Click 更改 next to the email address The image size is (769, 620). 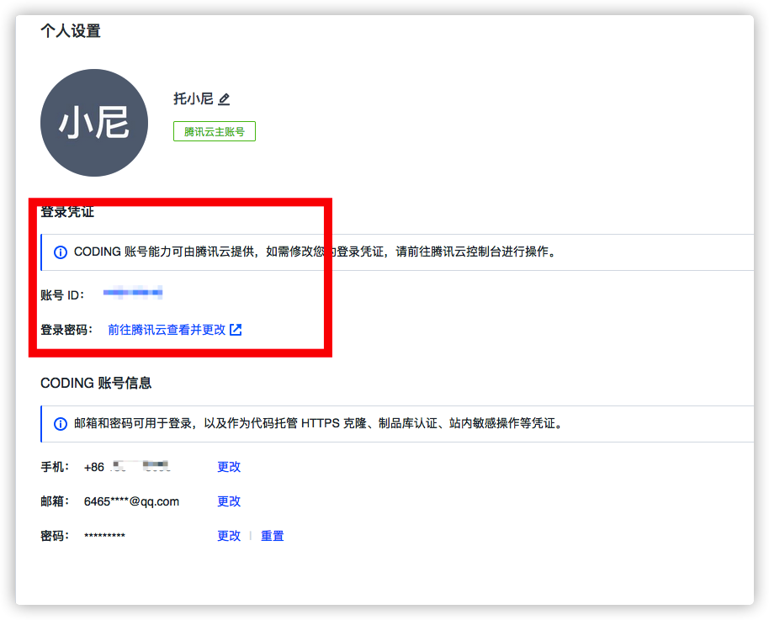(229, 501)
